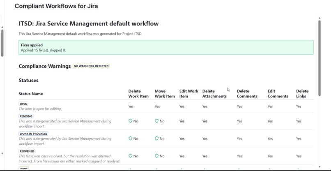Viewport: 331px width, 171px height.
Task: Click the Reopened row Delete Comments Yes
Action: point(239,156)
